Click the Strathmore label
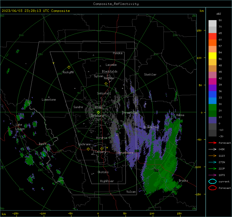The height and width of the screenshot is (217, 232). coord(125,153)
